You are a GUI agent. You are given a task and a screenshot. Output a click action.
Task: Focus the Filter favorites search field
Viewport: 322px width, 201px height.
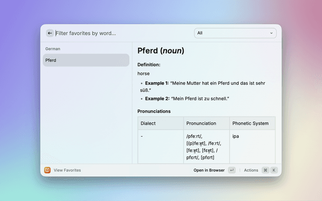point(121,33)
